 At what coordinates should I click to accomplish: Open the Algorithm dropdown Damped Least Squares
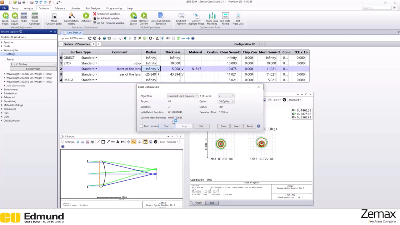(x=182, y=96)
